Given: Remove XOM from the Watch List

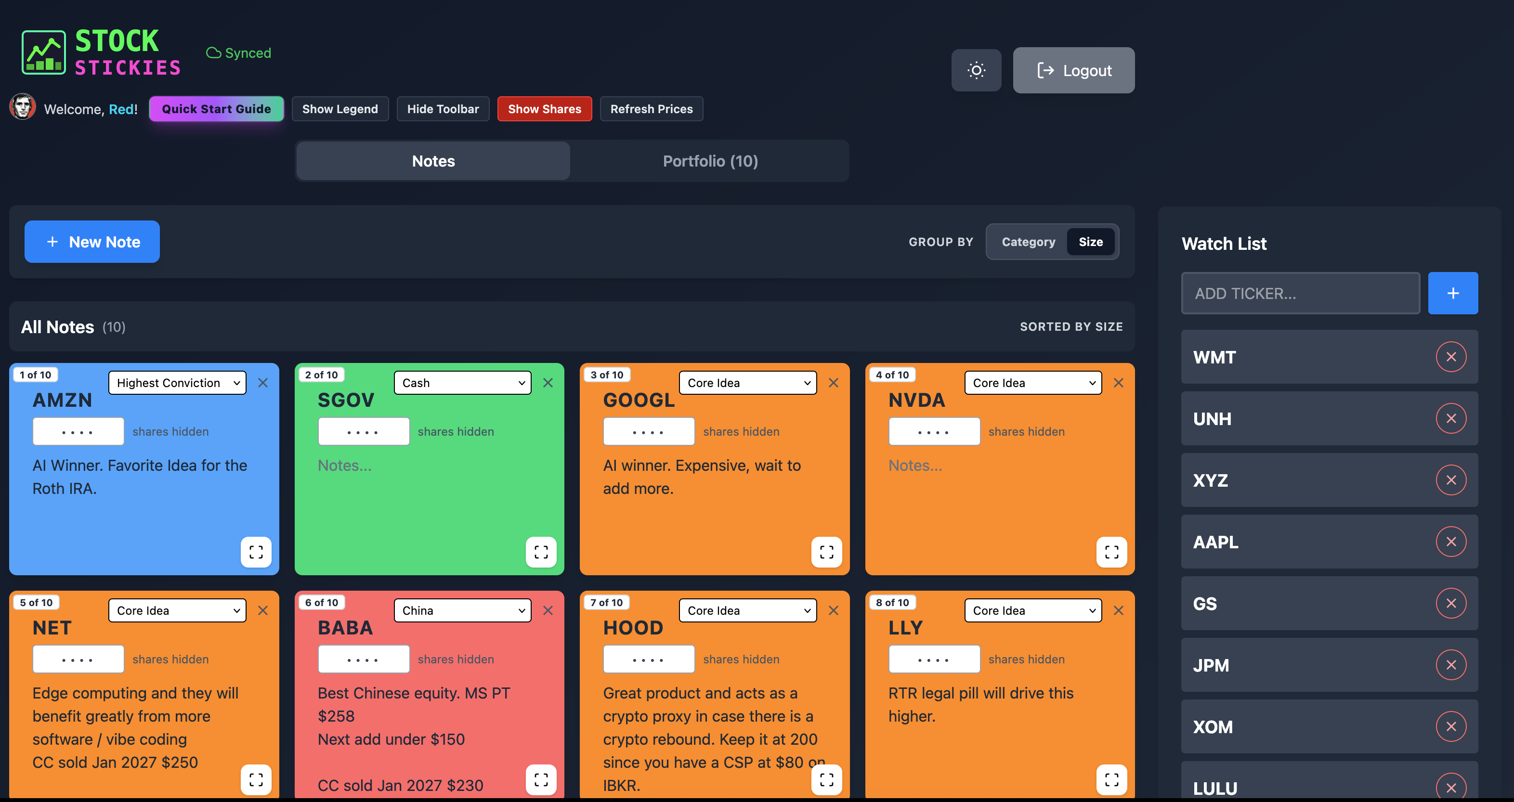Looking at the screenshot, I should pyautogui.click(x=1451, y=726).
